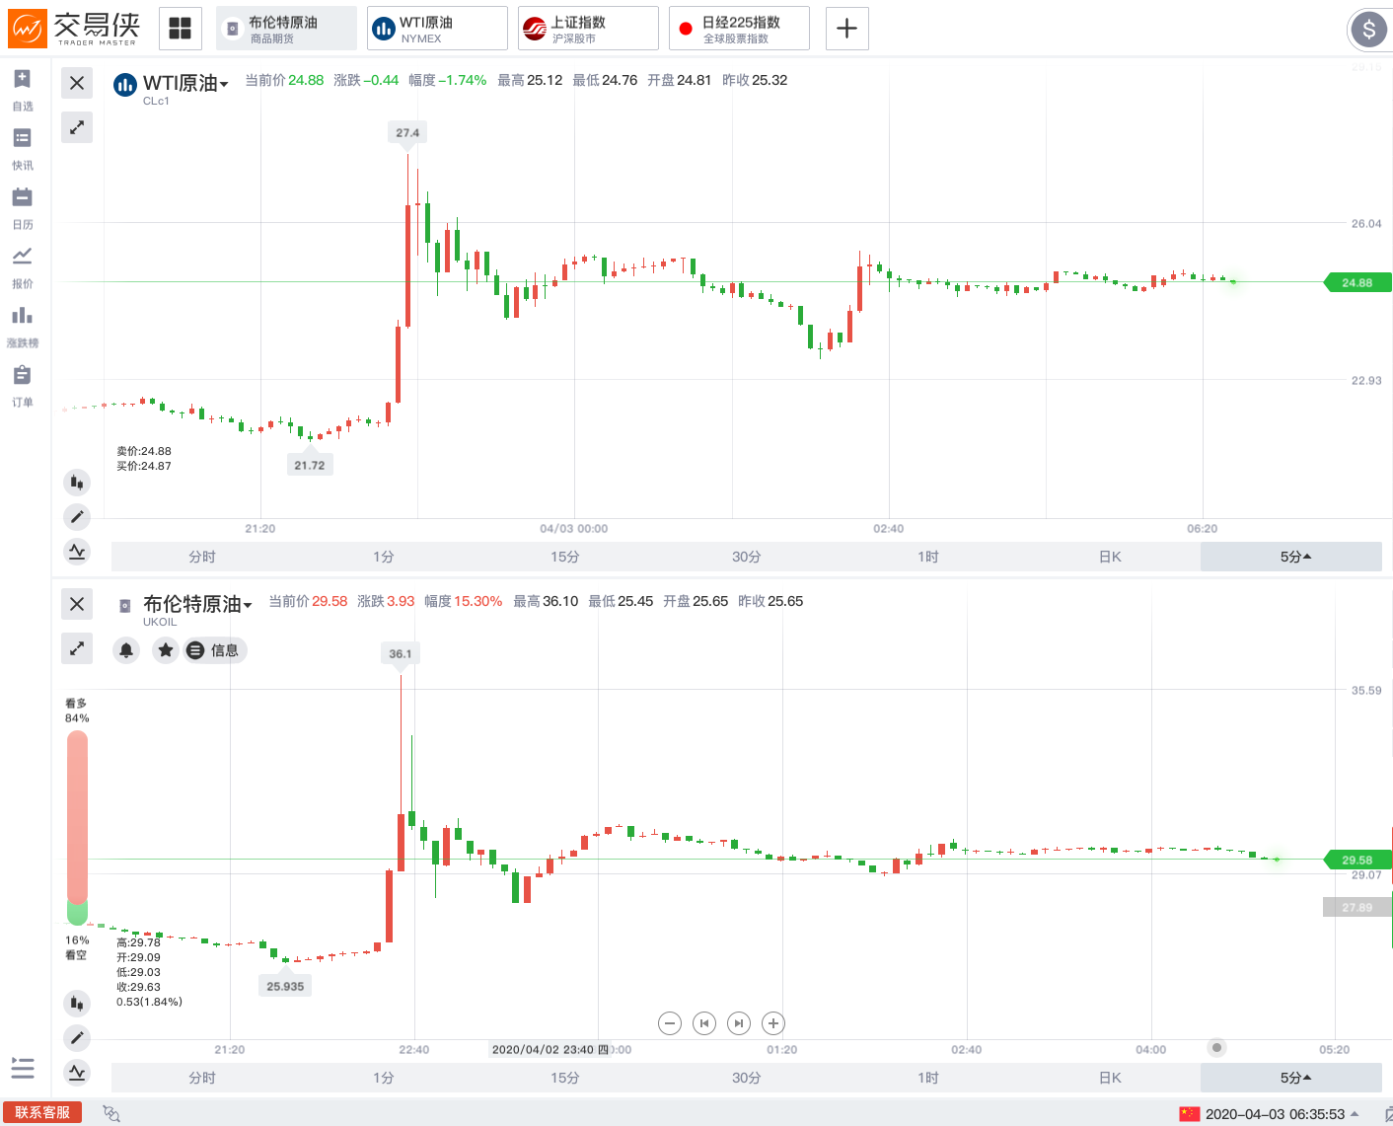Jump to earliest candles in 布伦特原油 chart
1393x1126 pixels.
click(x=704, y=1023)
